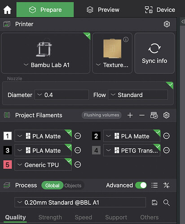Search process settings with magnifier

167,202
